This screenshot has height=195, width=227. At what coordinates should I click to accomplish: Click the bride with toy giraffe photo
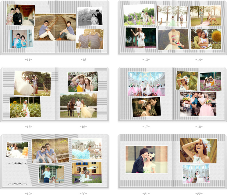coord(32,83)
